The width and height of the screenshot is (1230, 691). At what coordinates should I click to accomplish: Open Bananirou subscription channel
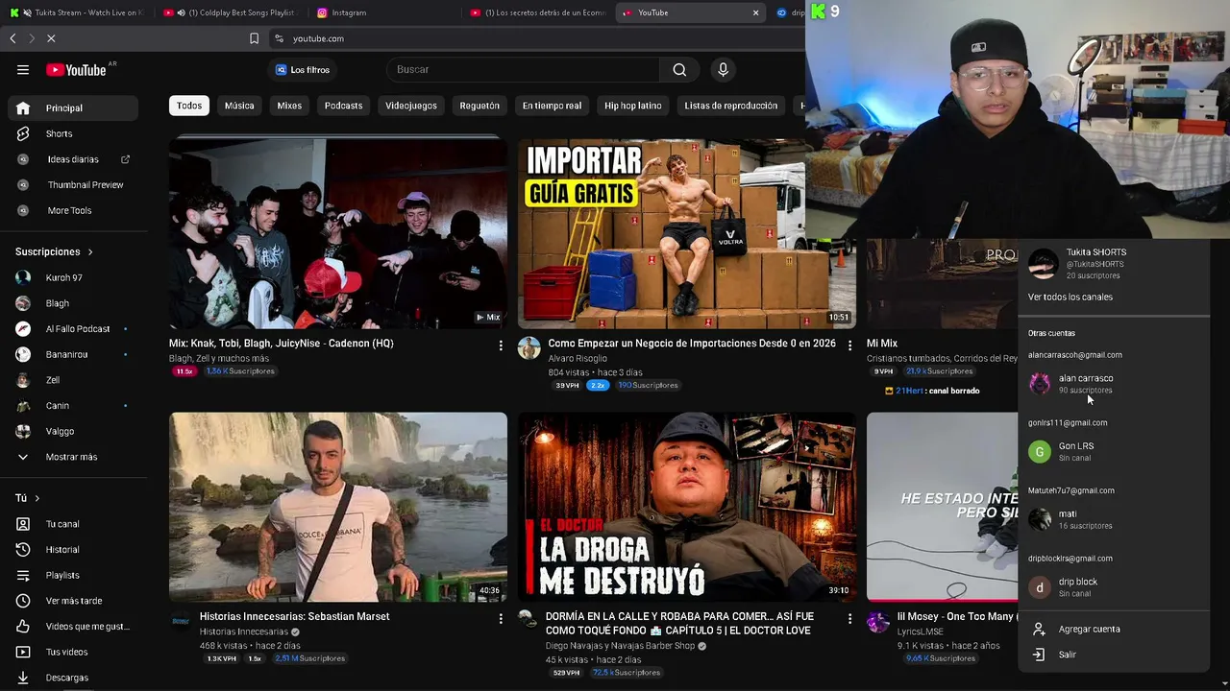pyautogui.click(x=73, y=354)
